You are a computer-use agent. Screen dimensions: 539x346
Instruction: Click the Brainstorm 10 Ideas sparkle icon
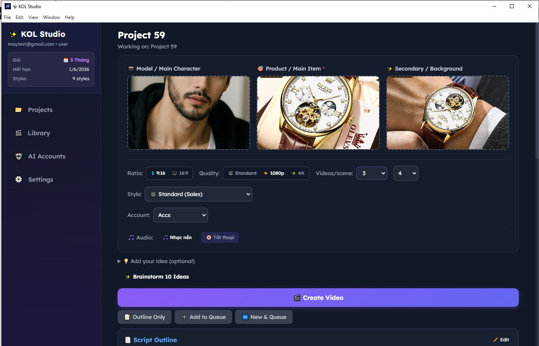pyautogui.click(x=128, y=277)
